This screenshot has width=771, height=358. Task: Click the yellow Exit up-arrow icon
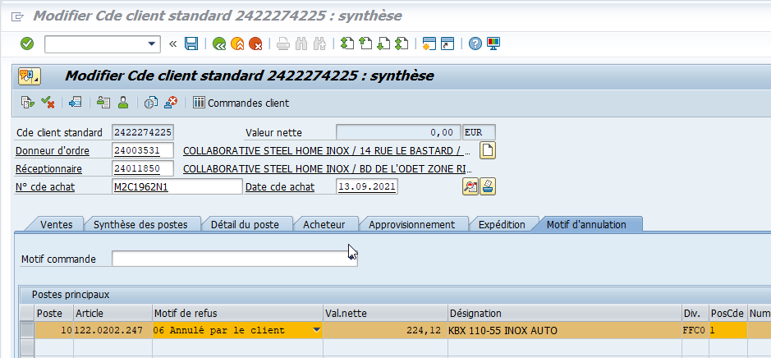point(237,44)
